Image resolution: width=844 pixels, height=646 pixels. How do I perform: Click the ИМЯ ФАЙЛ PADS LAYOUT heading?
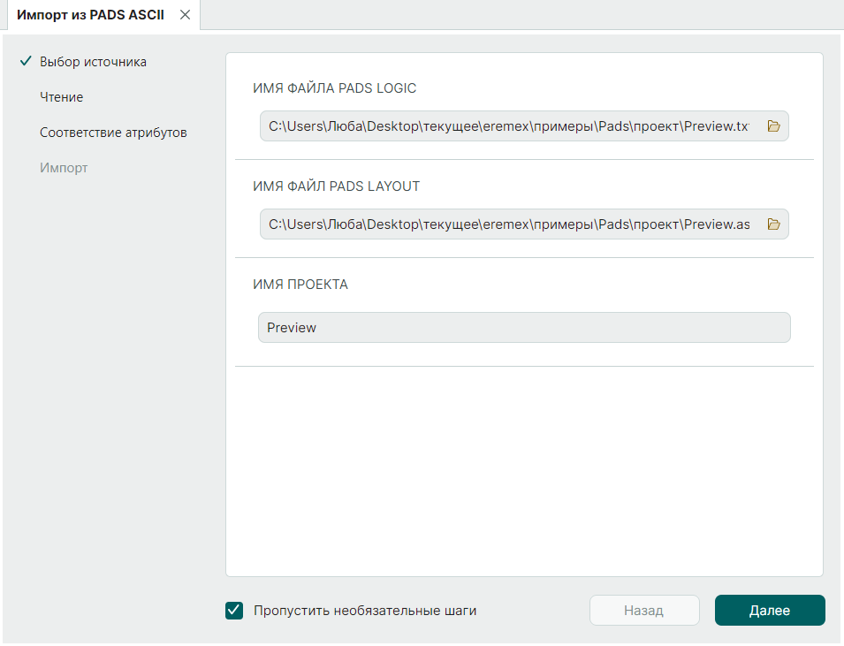pos(336,186)
